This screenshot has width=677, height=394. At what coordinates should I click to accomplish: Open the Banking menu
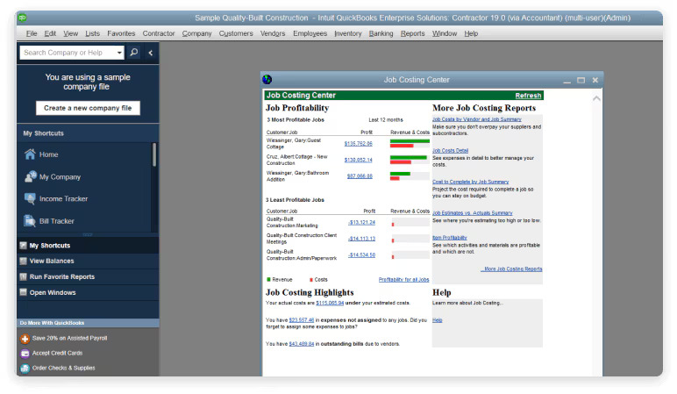click(381, 33)
